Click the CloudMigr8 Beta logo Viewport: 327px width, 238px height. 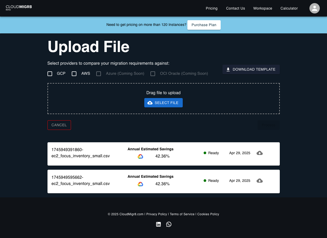coord(19,8)
